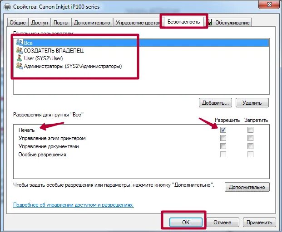This screenshot has width=282, height=232.
Task: Click the Удалить button
Action: [x=252, y=103]
